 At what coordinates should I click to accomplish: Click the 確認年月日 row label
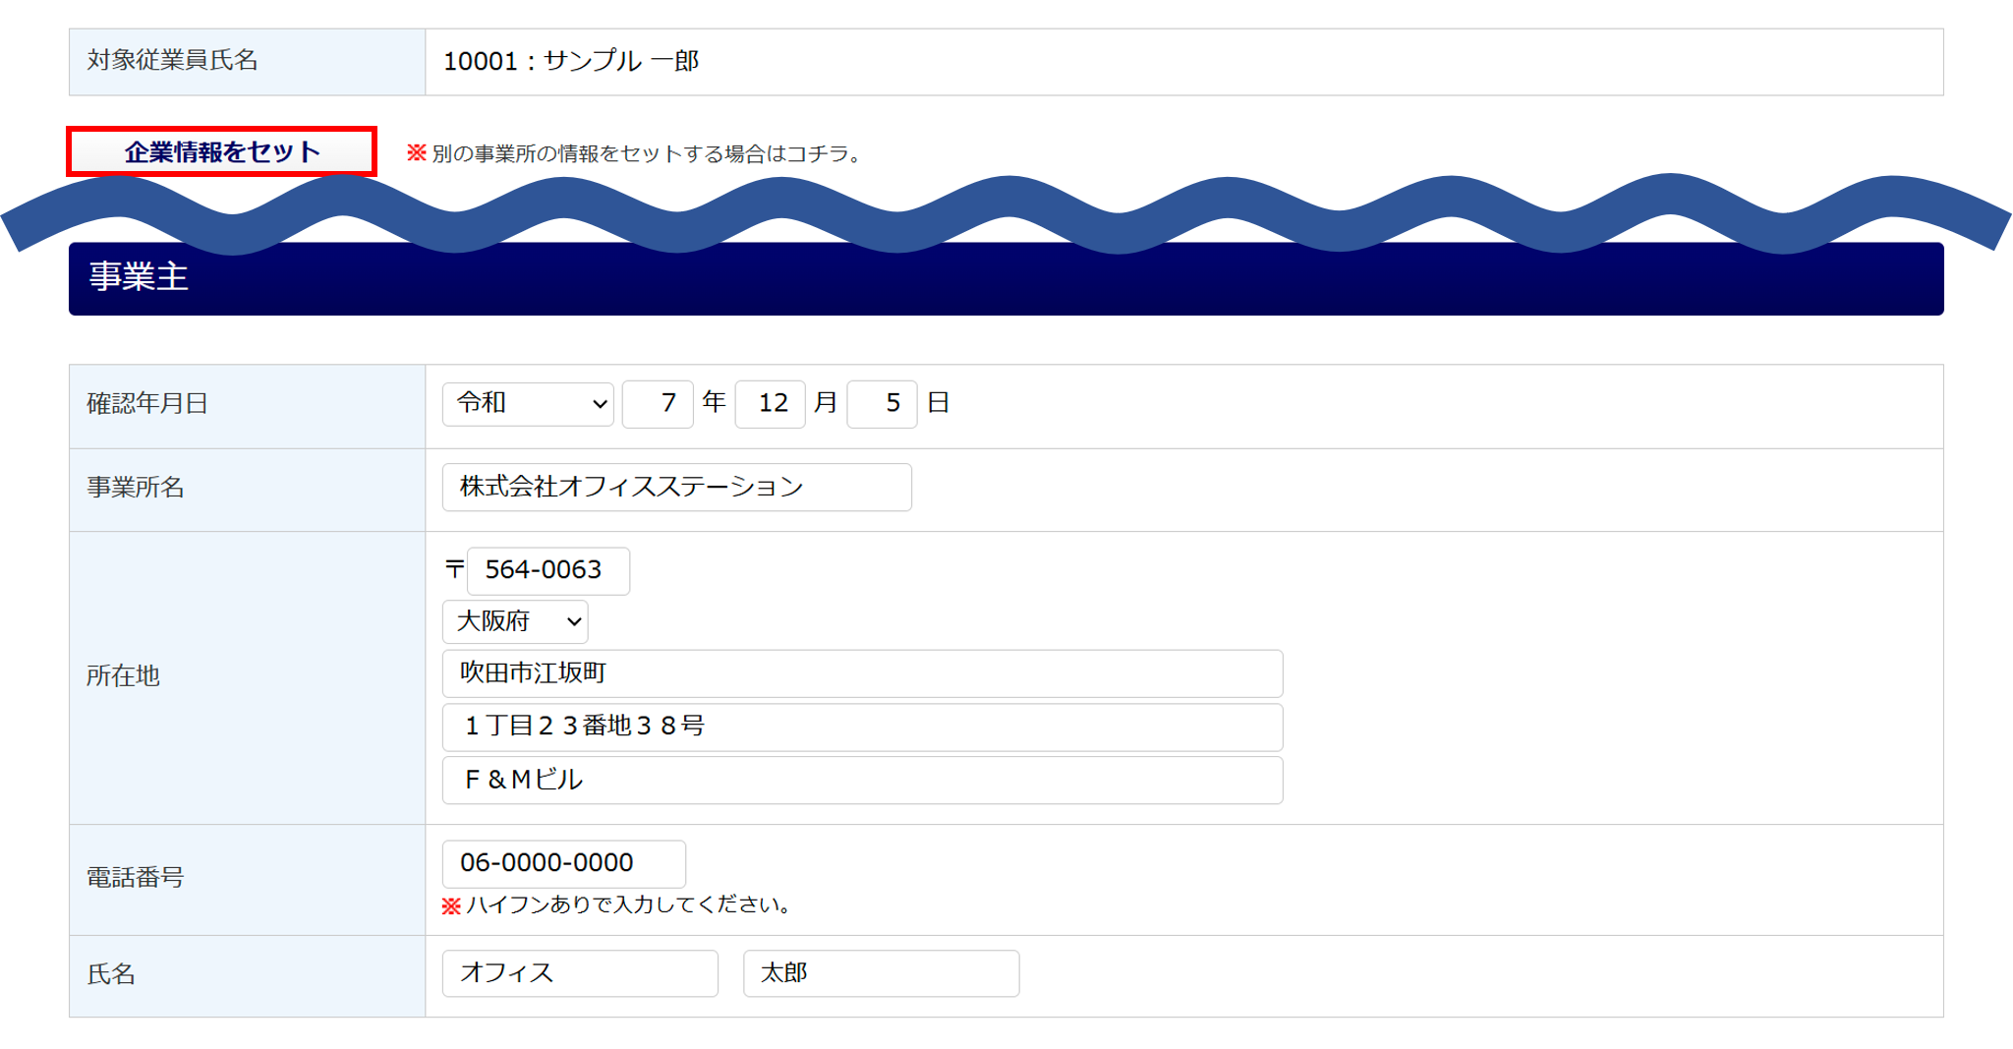coord(147,404)
